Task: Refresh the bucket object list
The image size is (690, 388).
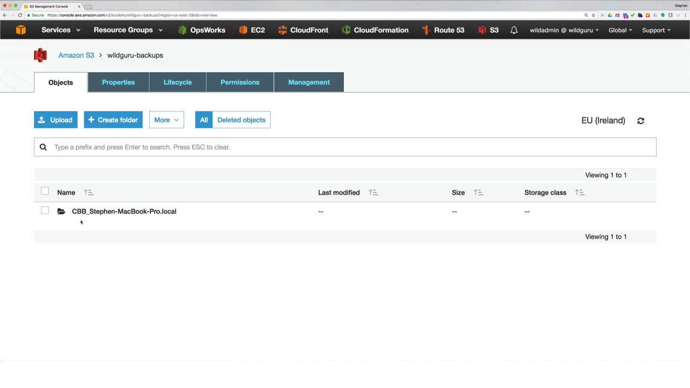Action: pyautogui.click(x=640, y=121)
